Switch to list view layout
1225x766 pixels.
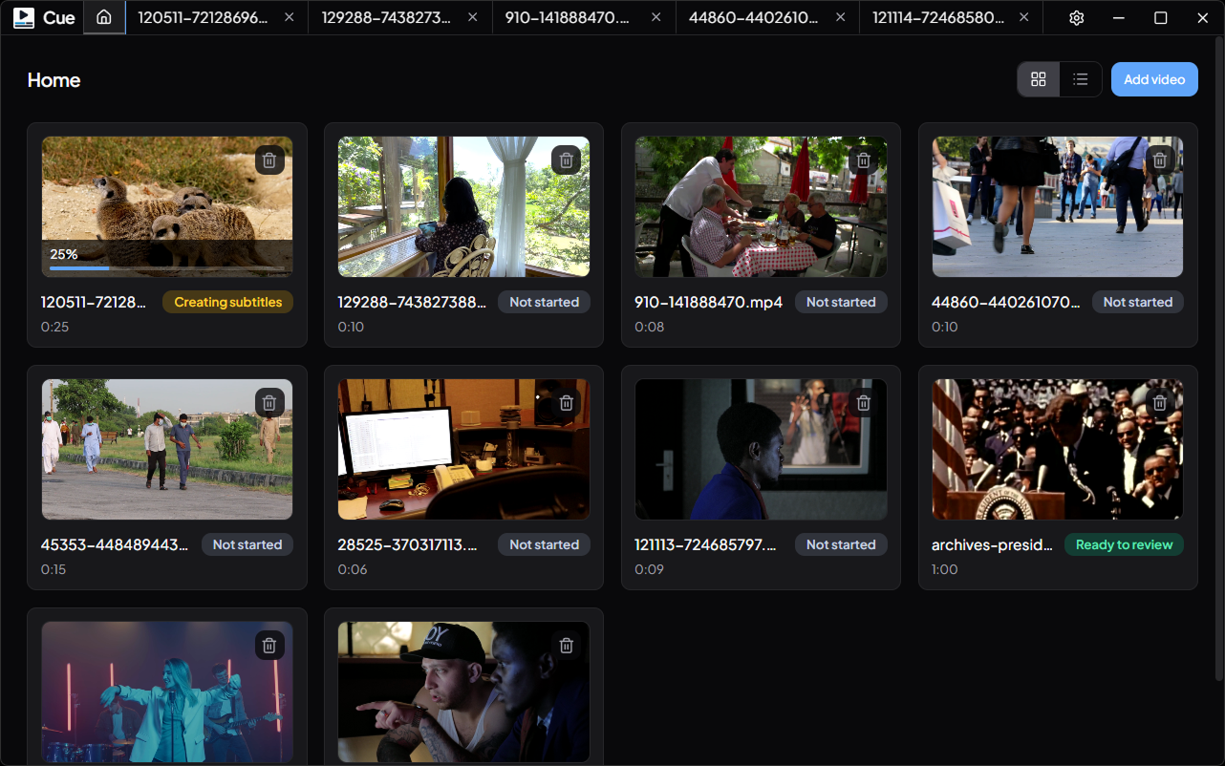pos(1081,79)
